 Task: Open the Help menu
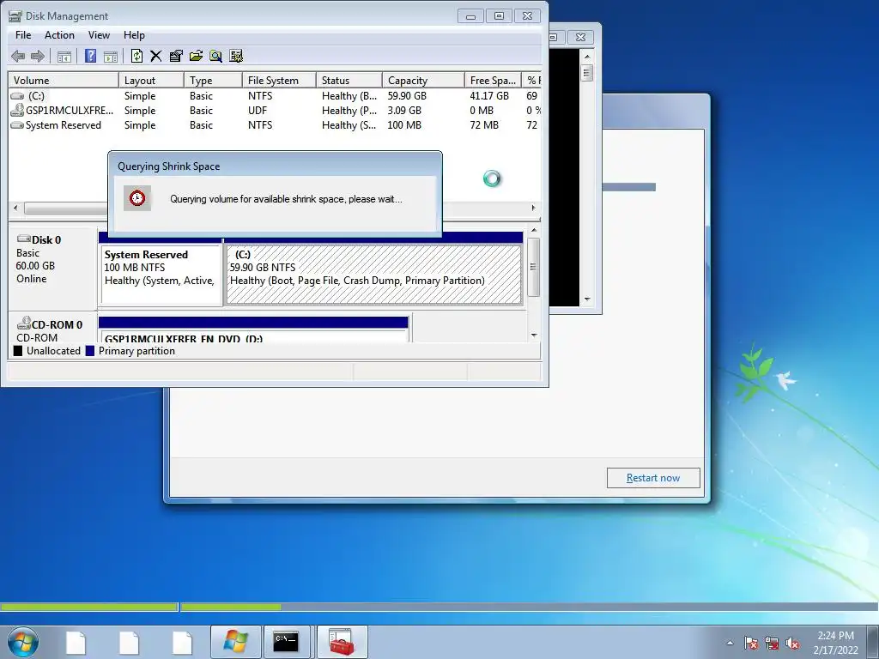click(134, 34)
